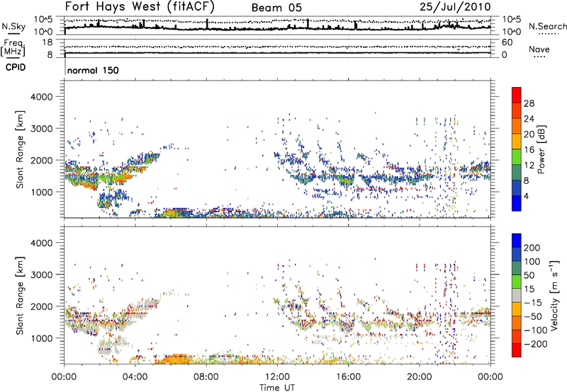Click the '-50' label on Velocity color bar
Screen dimensions: 567x392
tap(532, 316)
